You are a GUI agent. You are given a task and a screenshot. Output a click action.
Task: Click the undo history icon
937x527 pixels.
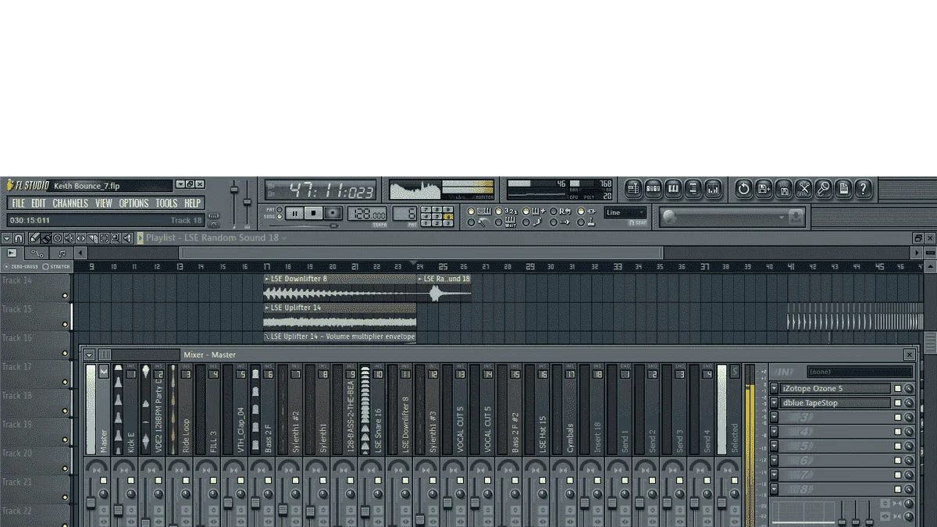coord(743,189)
